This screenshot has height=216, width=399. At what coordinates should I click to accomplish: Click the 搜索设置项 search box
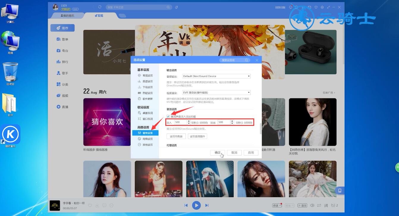235,60
